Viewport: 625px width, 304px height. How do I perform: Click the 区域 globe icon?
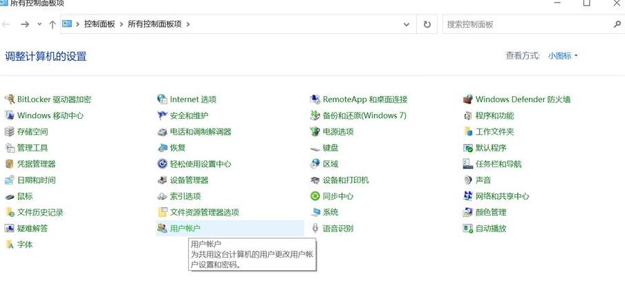pos(315,164)
